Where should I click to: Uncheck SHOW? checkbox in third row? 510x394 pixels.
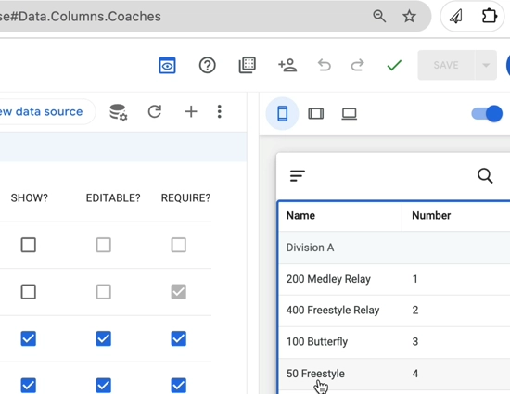tap(29, 338)
